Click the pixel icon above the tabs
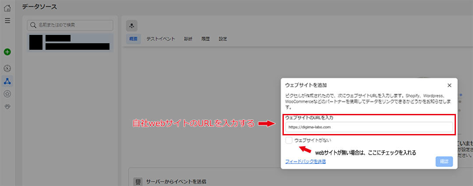The width and height of the screenshot is (473, 186). tap(132, 25)
